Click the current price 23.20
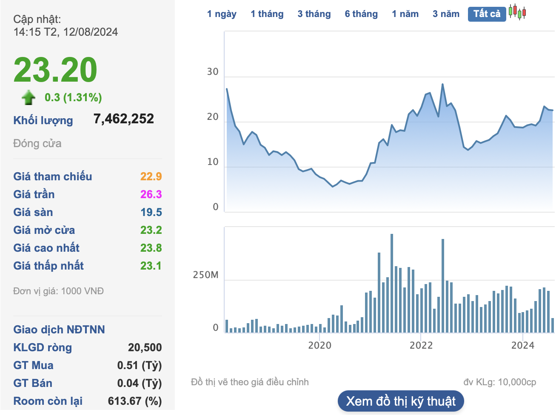Screen dimensions: 559x415 coord(55,70)
